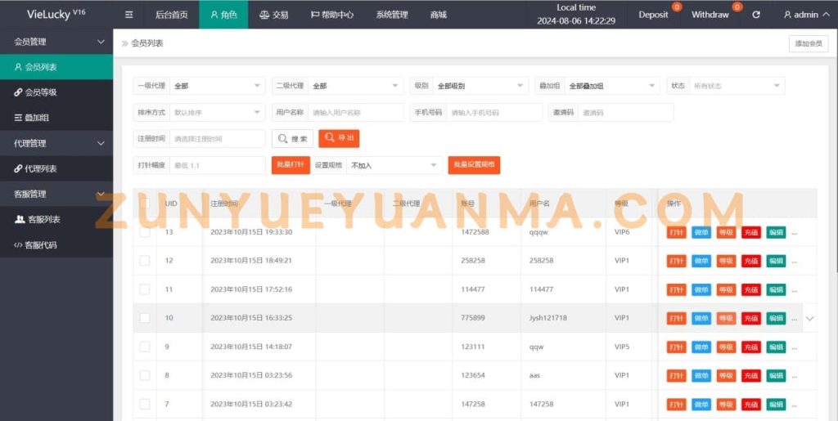Viewport: 838px width, 421px height.
Task: Click 充值 for Jysh121718
Action: pos(751,319)
